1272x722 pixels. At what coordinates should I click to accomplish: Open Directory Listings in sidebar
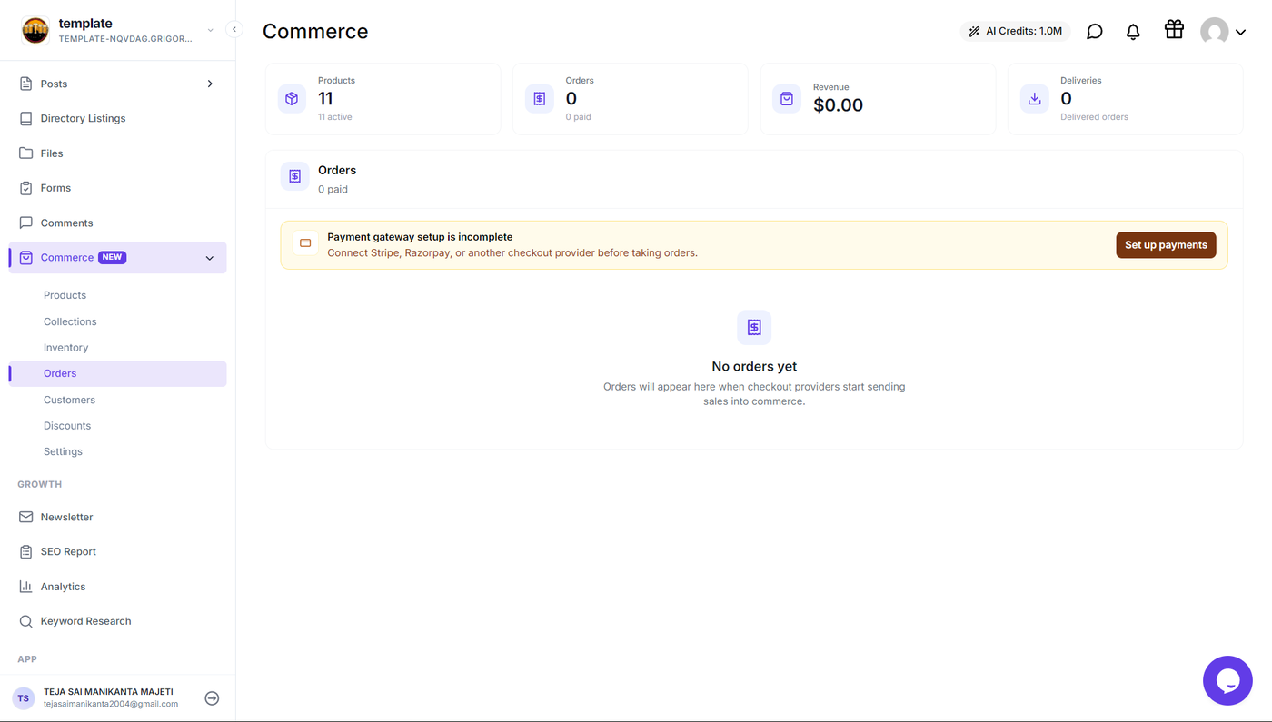(x=83, y=119)
